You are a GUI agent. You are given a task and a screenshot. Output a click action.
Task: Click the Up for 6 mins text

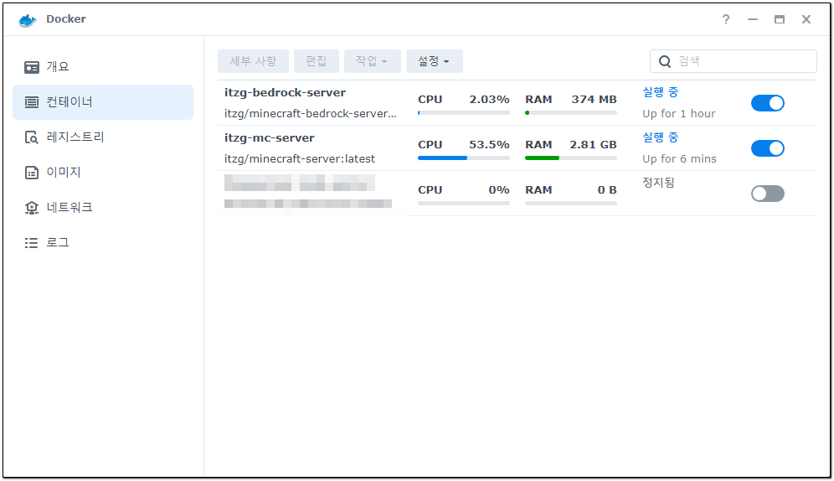click(x=679, y=159)
